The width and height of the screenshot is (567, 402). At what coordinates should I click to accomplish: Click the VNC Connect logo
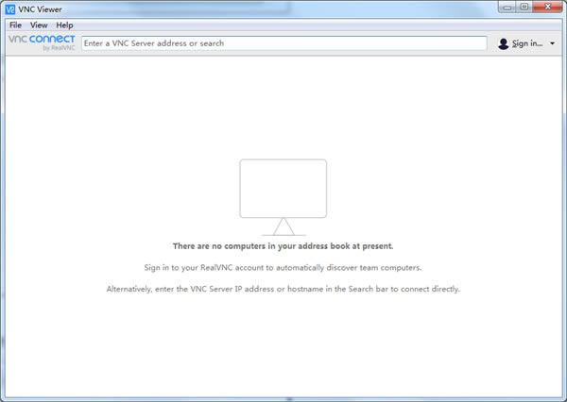click(42, 42)
